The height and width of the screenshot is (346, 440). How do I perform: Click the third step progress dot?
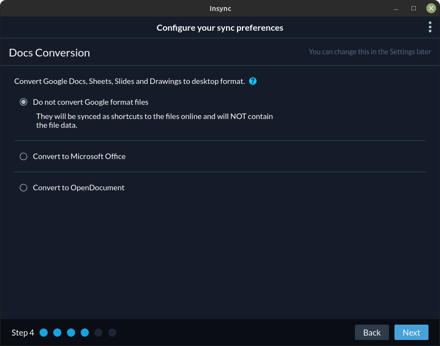71,332
